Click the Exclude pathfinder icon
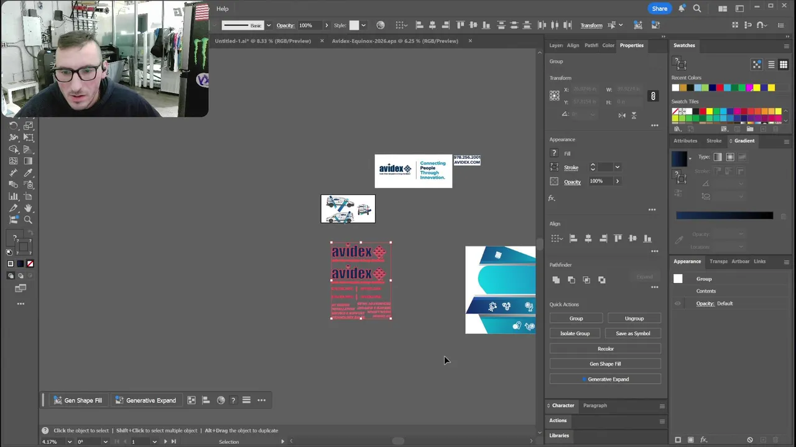This screenshot has height=447, width=796. [x=602, y=280]
